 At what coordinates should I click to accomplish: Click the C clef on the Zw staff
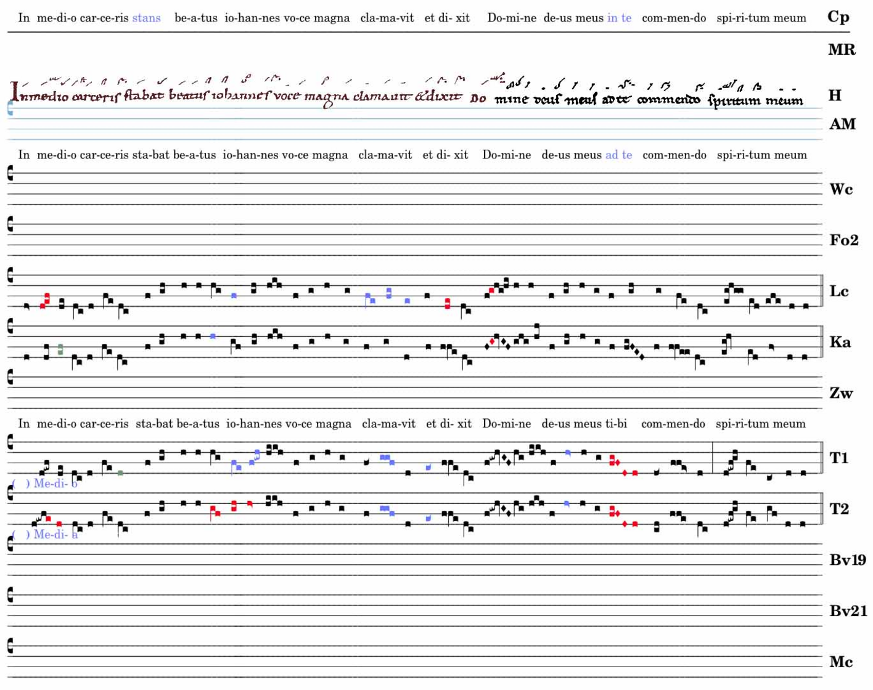[10, 377]
